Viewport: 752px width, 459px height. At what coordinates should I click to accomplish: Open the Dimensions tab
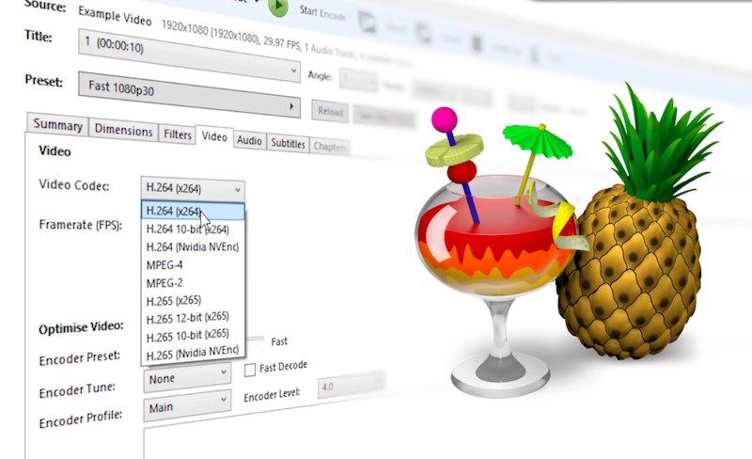[x=123, y=133]
